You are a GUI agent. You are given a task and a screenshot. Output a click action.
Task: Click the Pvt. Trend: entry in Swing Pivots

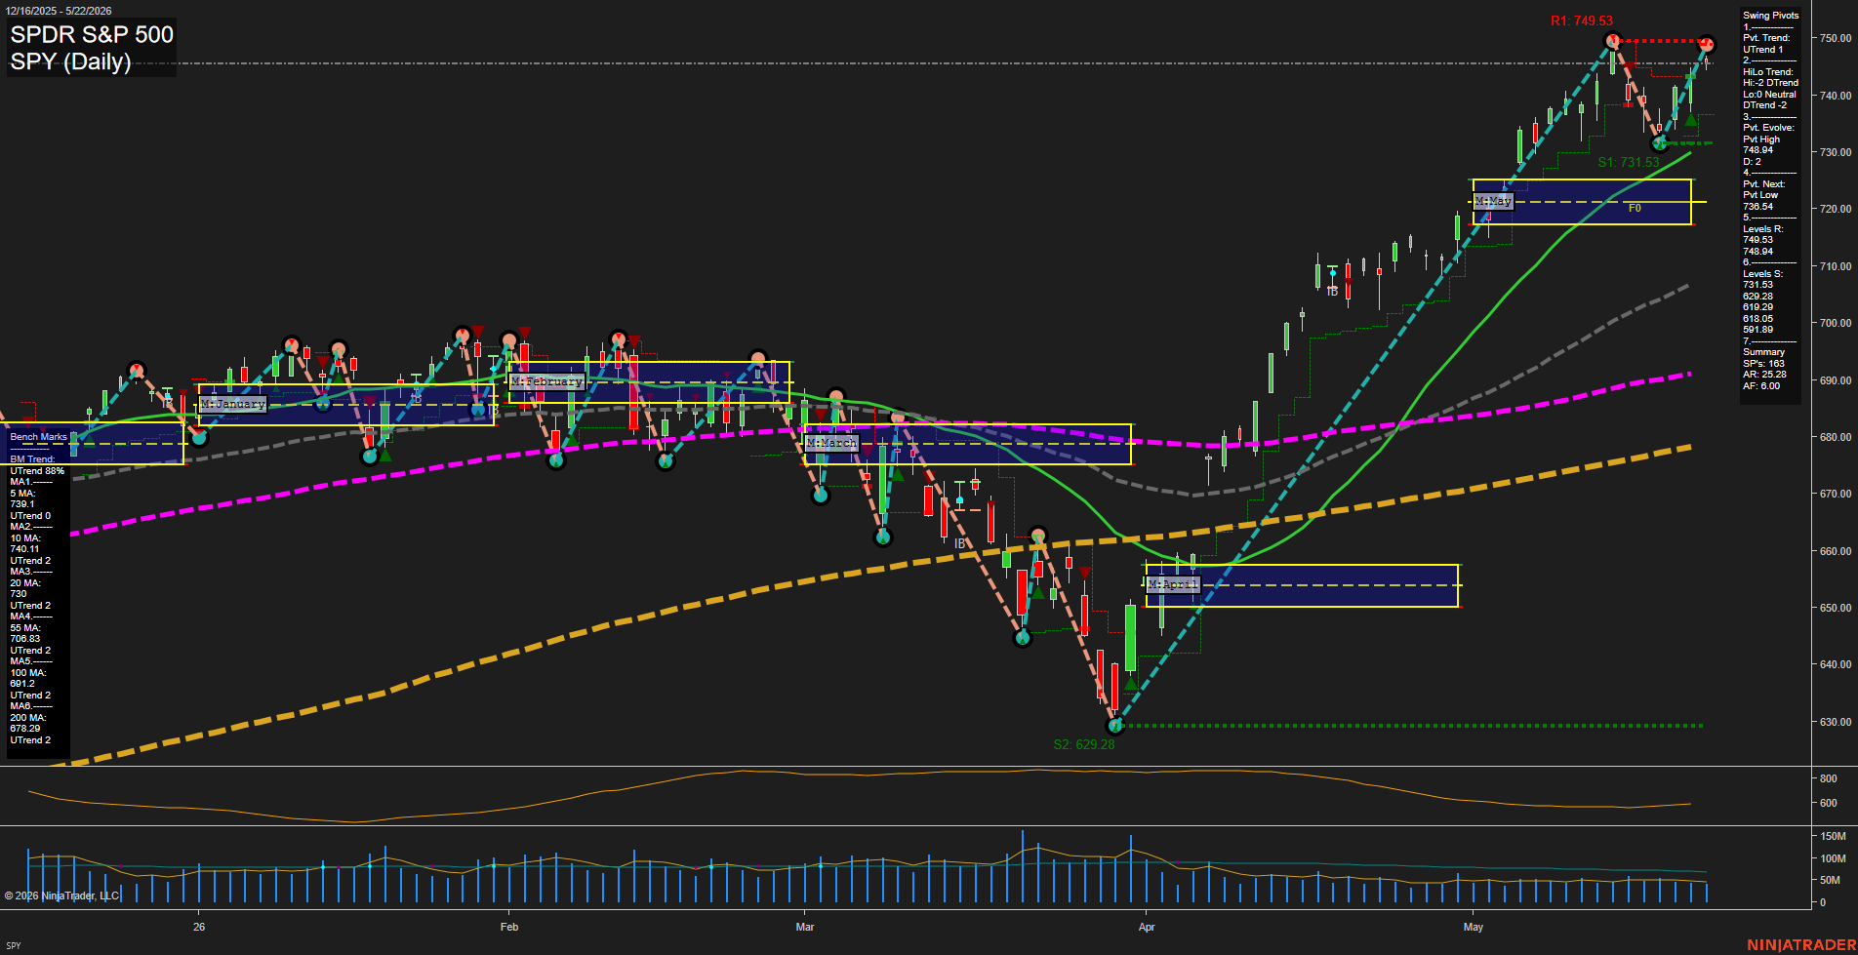point(1766,38)
